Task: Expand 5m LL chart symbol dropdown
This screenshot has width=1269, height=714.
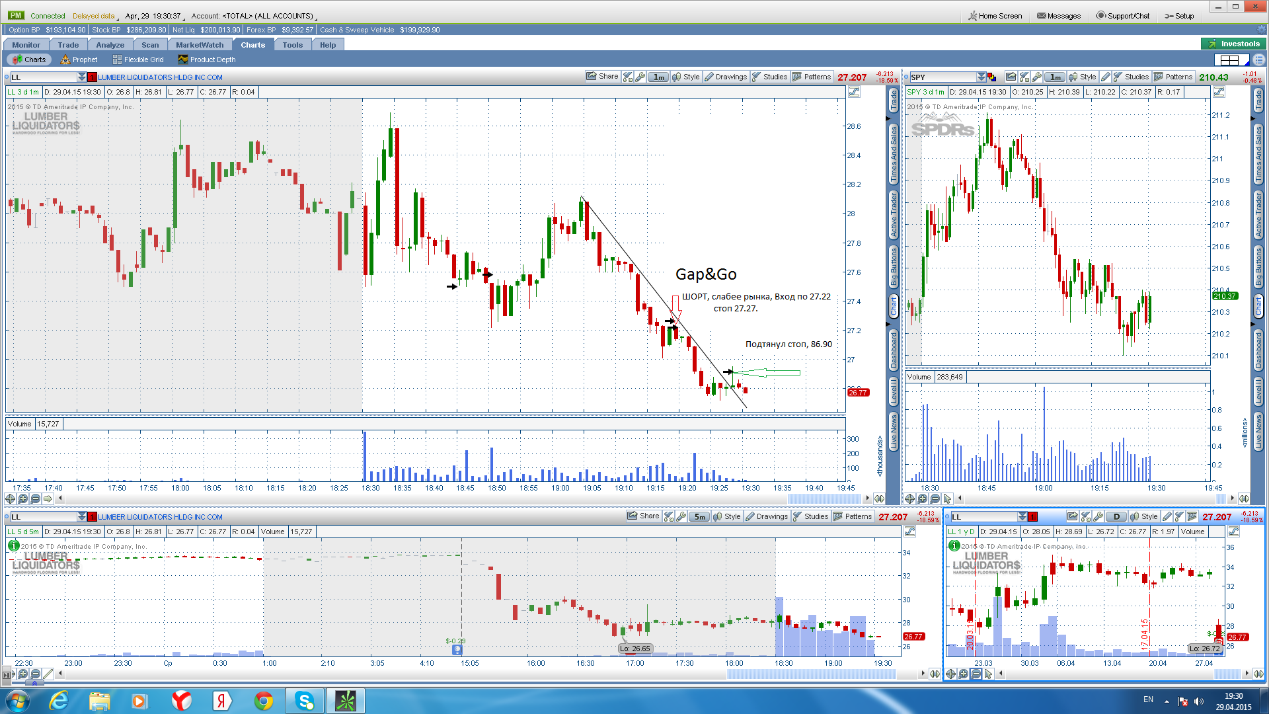Action: pos(82,517)
